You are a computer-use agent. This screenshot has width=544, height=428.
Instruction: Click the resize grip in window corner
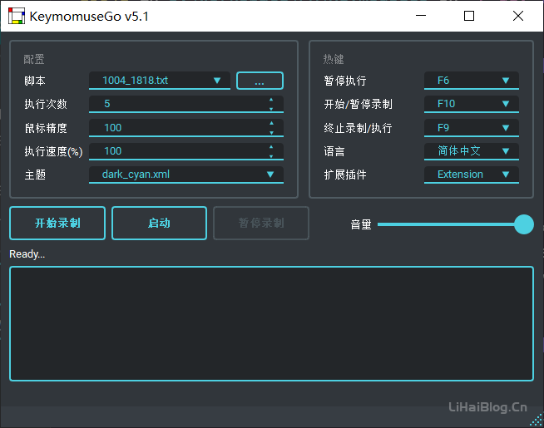(537, 420)
